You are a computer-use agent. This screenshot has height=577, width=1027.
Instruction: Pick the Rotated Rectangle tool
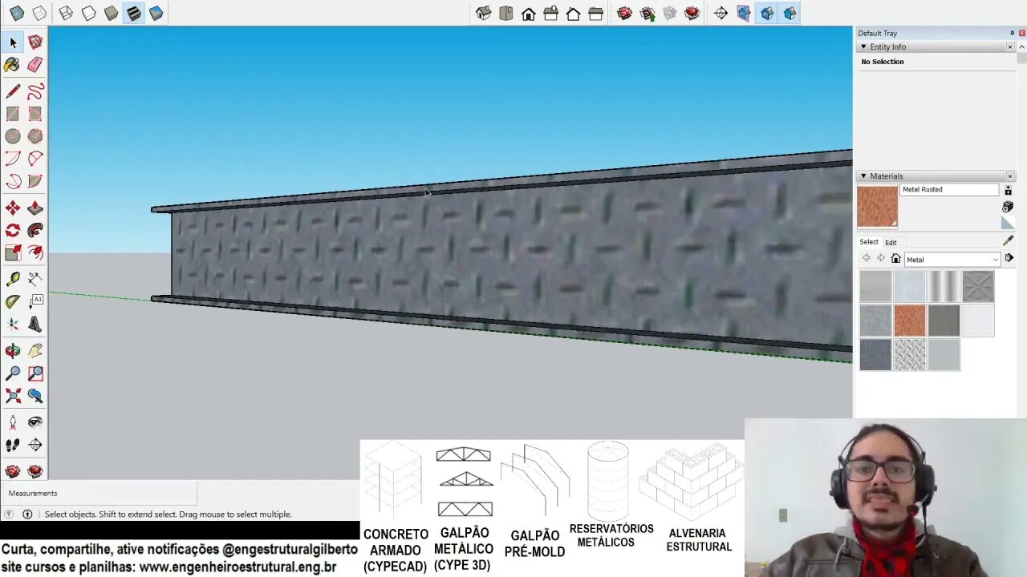tap(35, 115)
